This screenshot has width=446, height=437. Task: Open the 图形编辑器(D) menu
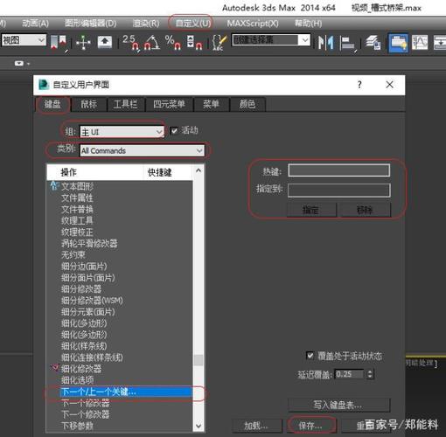[x=91, y=24]
